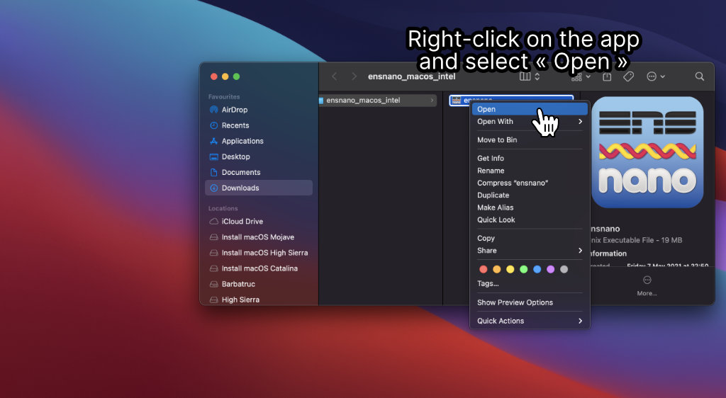This screenshot has width=726, height=398.
Task: Go to Applications in the sidebar
Action: pyautogui.click(x=258, y=141)
